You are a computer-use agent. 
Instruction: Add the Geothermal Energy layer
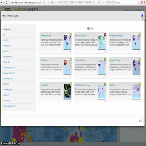click(105, 60)
